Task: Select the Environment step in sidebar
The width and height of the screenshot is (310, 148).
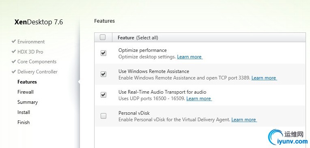Action: [31, 42]
